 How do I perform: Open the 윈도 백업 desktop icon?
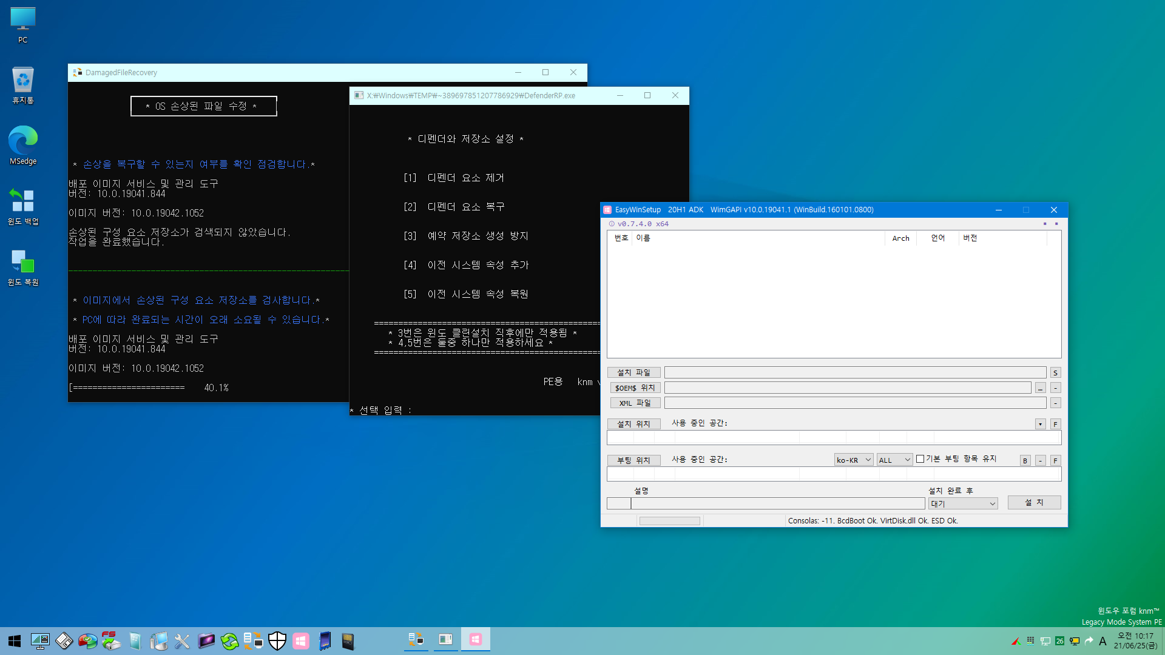(x=22, y=206)
